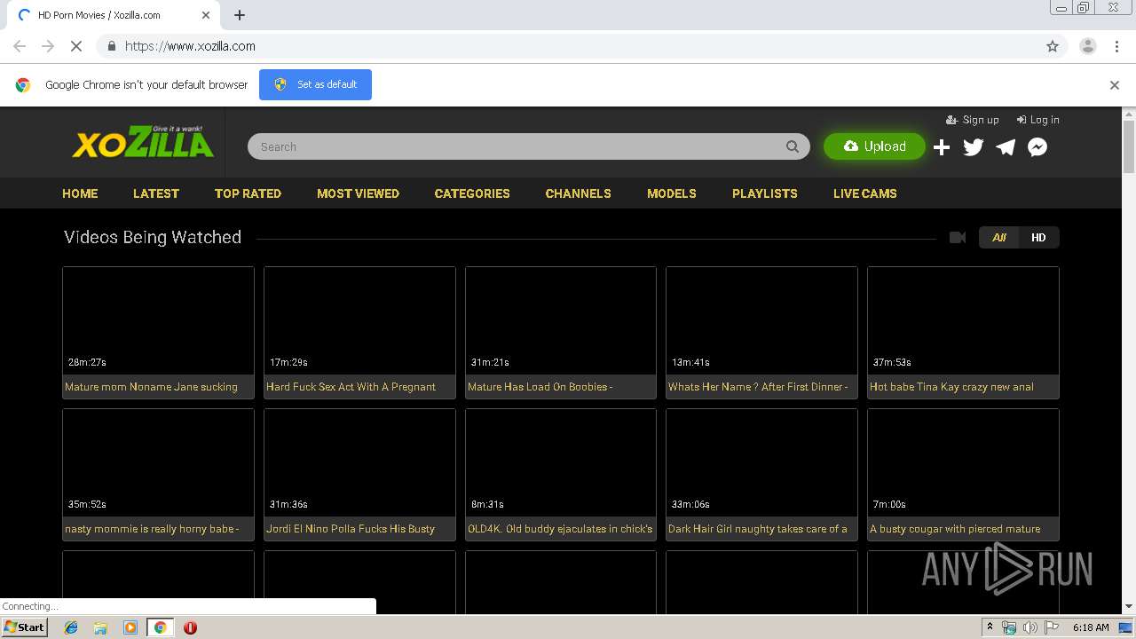Image resolution: width=1136 pixels, height=639 pixels.
Task: Open the LIVE CAMS menu item
Action: coord(865,193)
